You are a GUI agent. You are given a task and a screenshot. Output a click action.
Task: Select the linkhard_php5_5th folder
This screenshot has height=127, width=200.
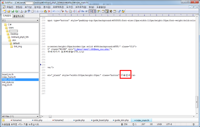click(x=18, y=37)
